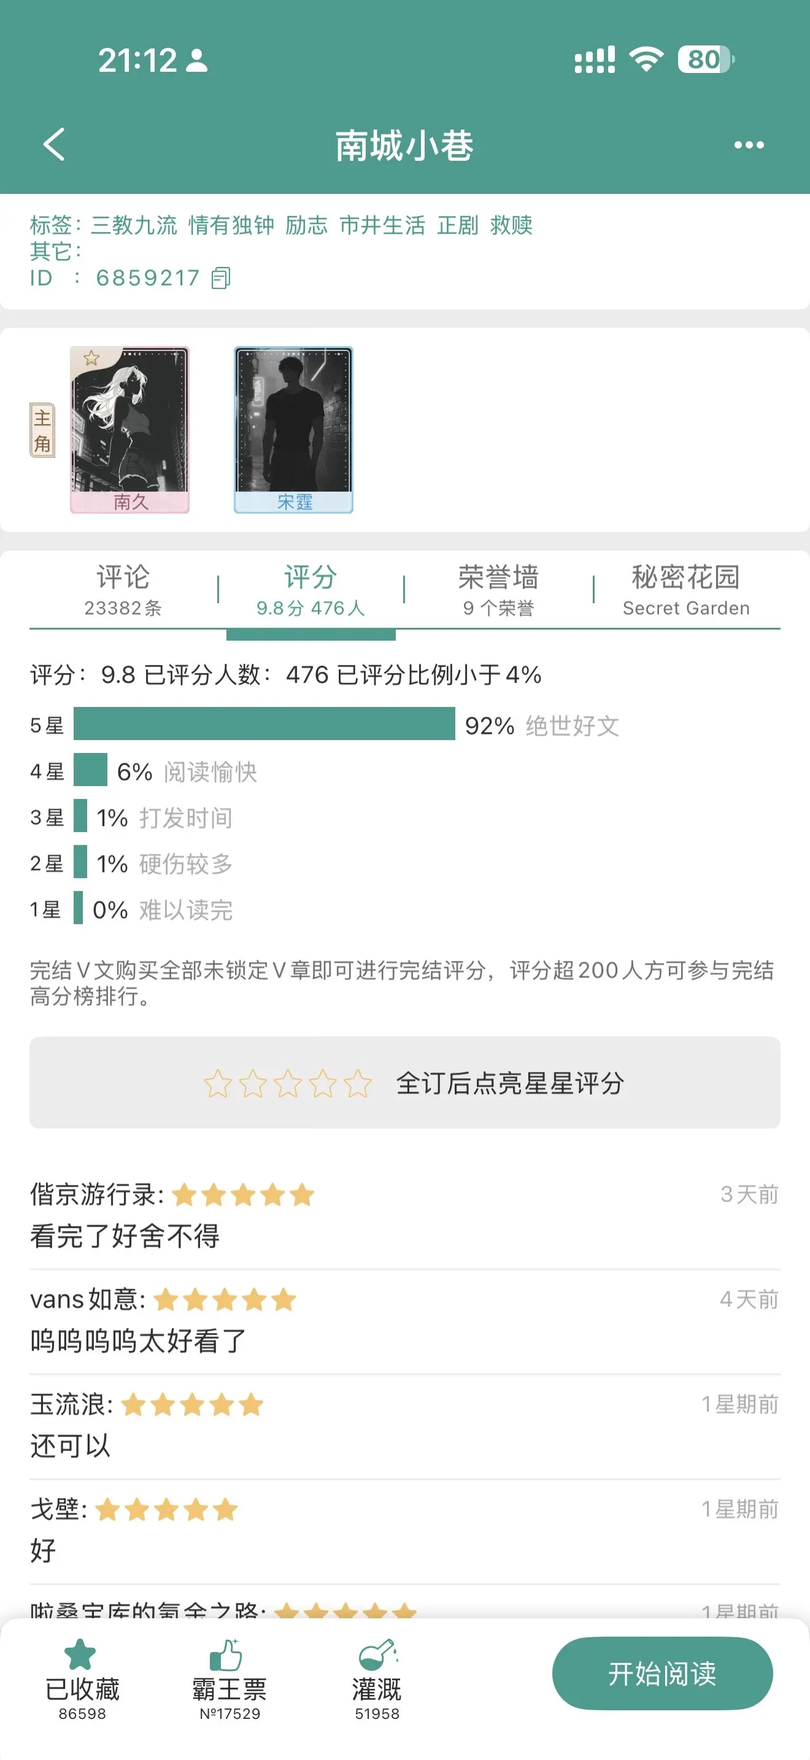
Task: Open the 南久 character card
Action: (x=129, y=429)
